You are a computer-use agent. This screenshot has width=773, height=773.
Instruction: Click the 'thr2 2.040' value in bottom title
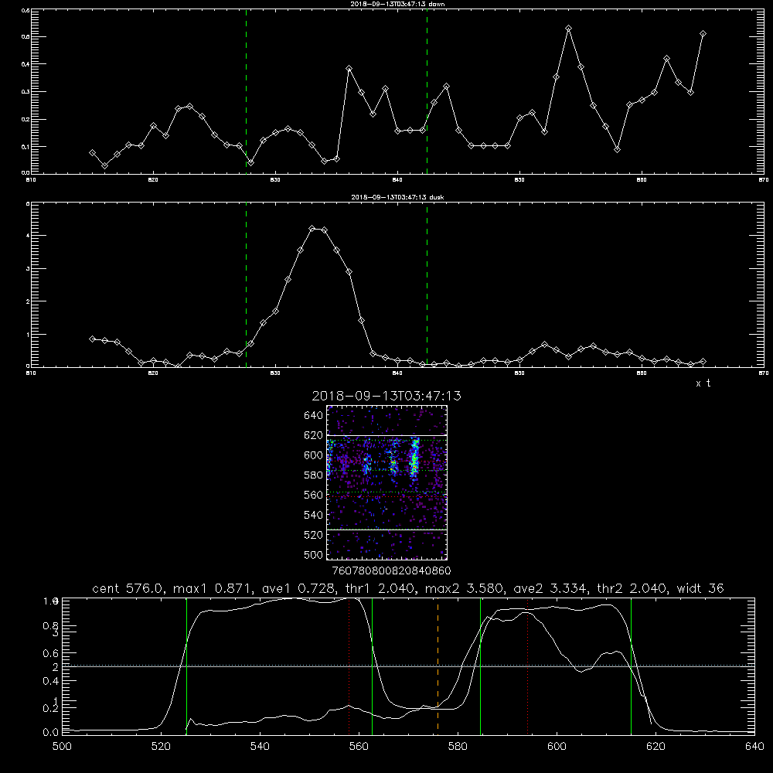click(632, 588)
